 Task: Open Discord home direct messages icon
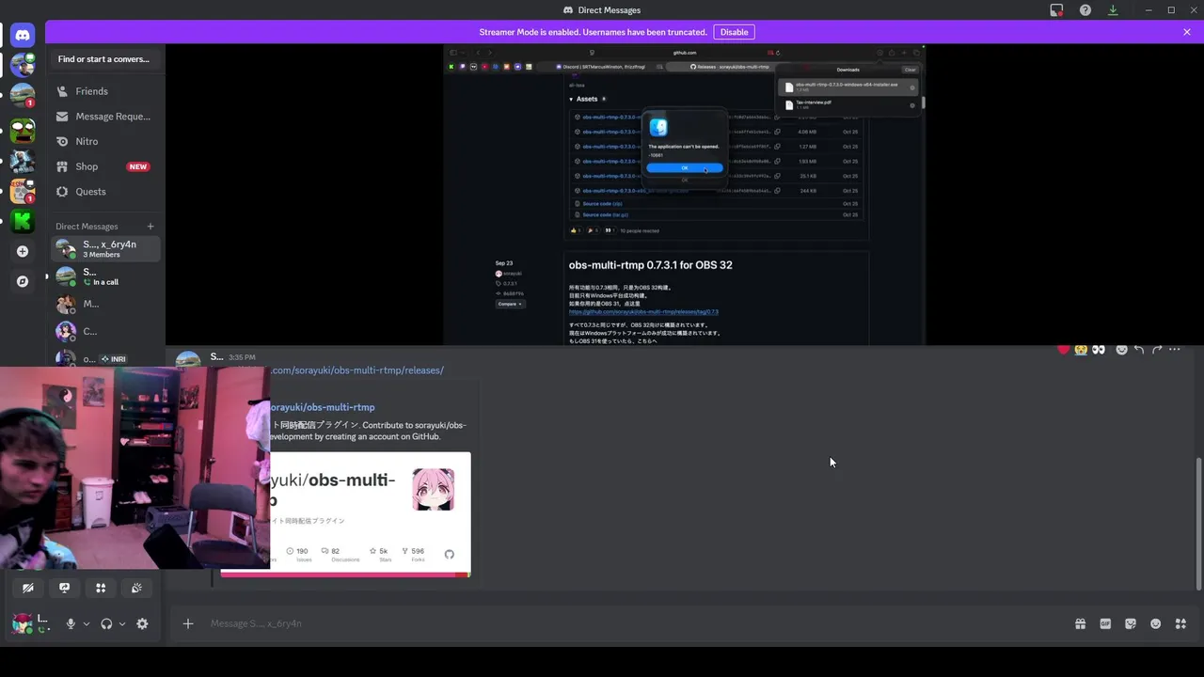point(23,35)
